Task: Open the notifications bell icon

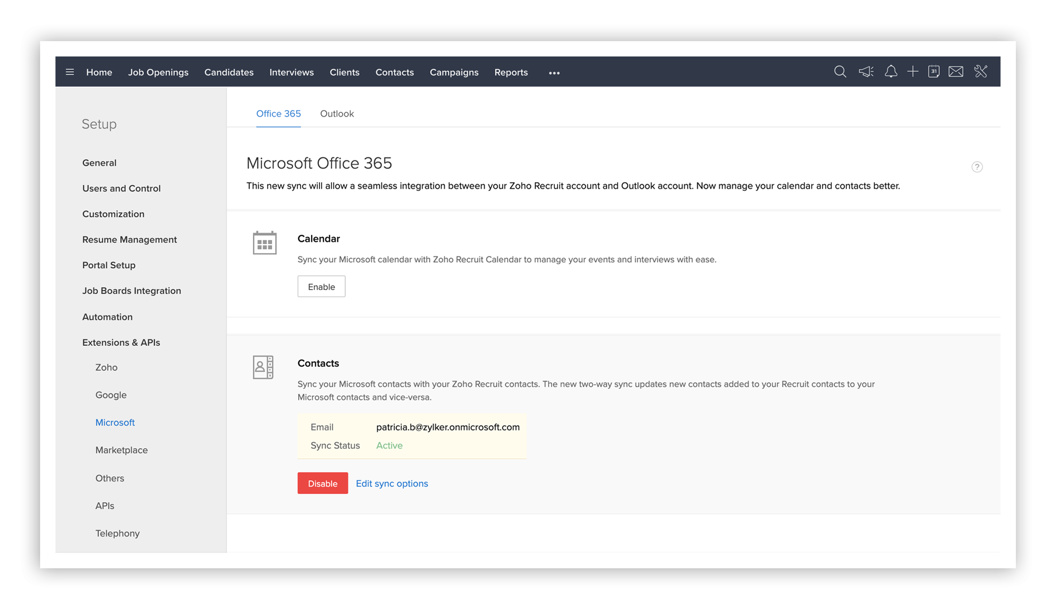Action: coord(891,72)
